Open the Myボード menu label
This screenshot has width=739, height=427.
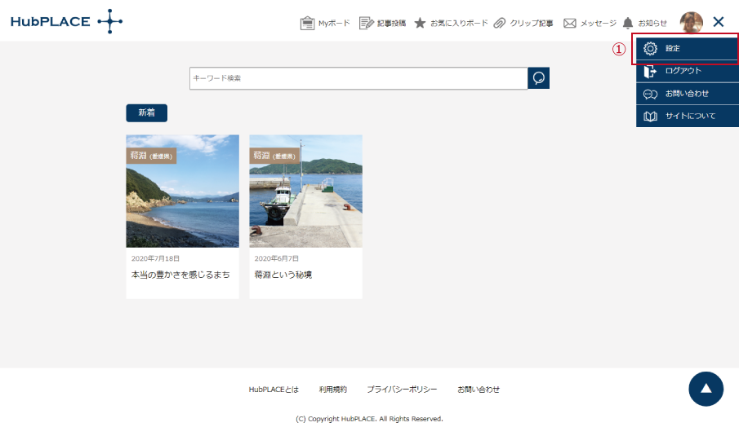pos(334,23)
